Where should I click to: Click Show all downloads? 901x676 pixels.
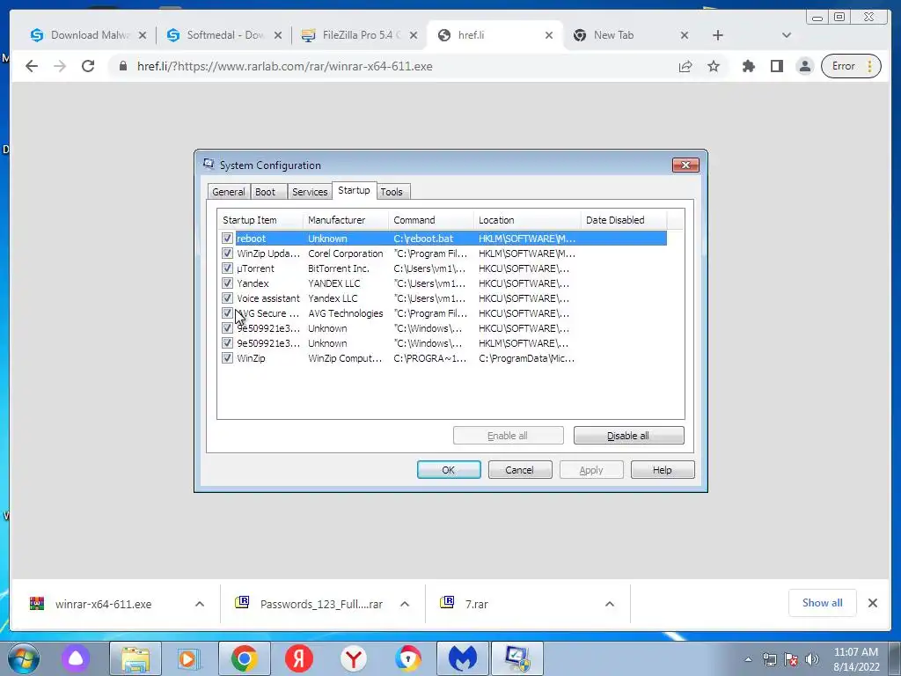[823, 603]
